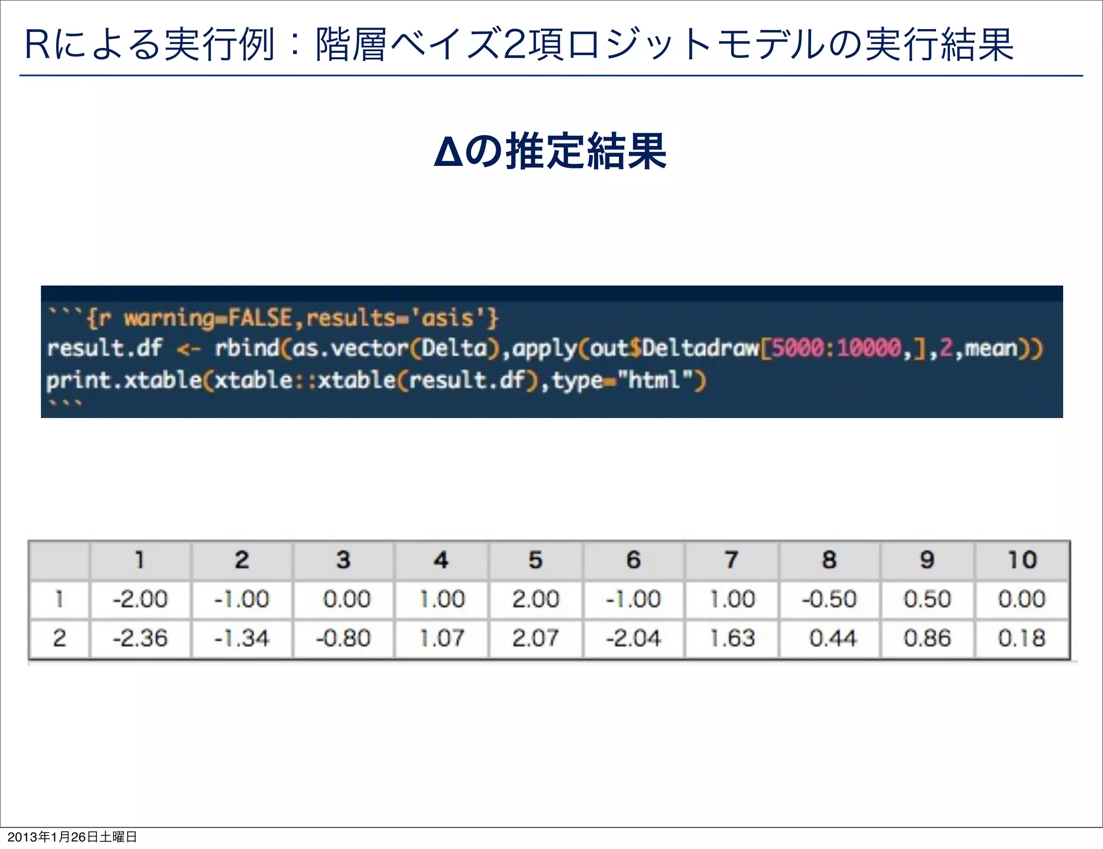Click the 0.18 cell in table
The image size is (1103, 849).
point(1022,638)
